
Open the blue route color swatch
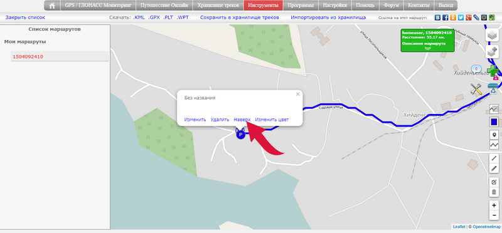pyautogui.click(x=494, y=122)
